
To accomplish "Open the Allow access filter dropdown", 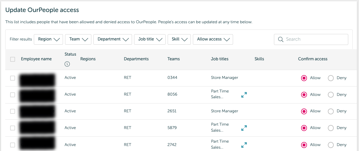I will point(213,39).
